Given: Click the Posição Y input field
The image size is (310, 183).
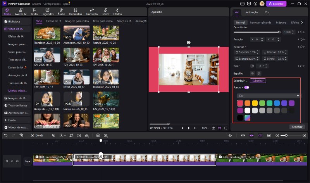Looking at the screenshot, I should (273, 40).
